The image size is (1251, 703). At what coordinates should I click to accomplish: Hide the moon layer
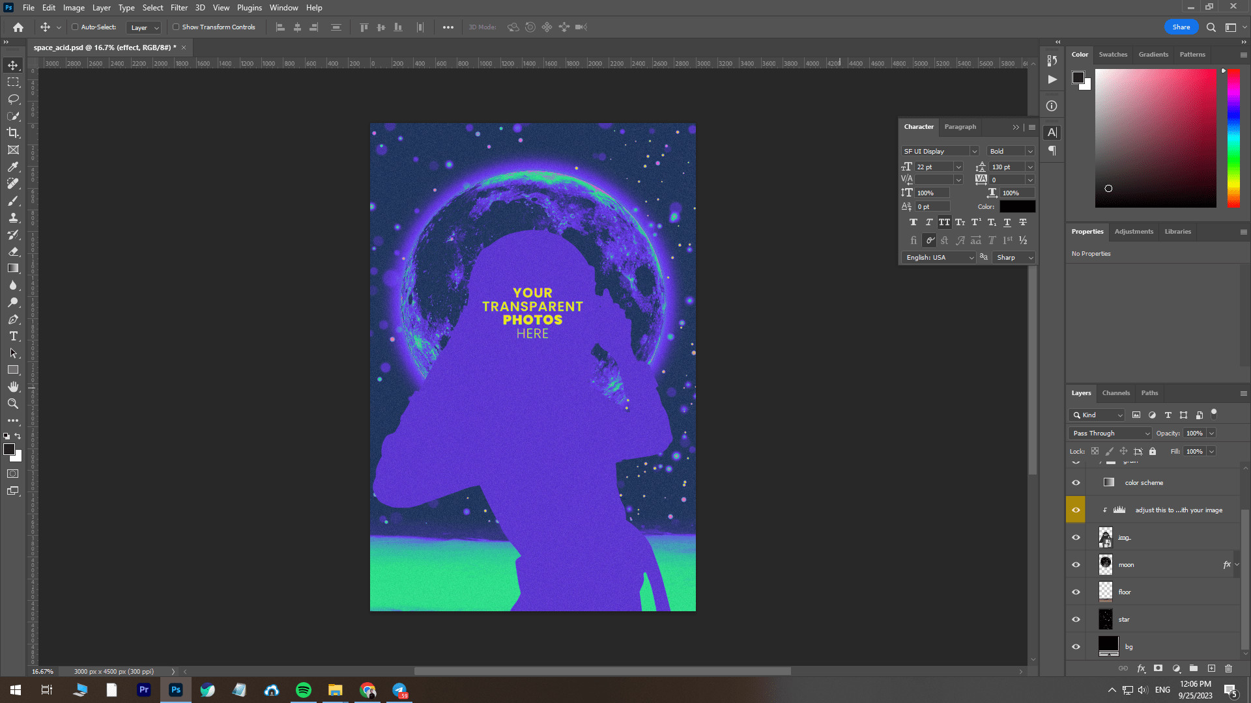[x=1076, y=564]
